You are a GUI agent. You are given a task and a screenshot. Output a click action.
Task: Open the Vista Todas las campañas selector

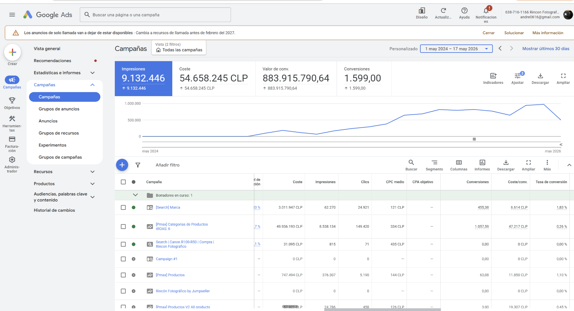point(179,47)
